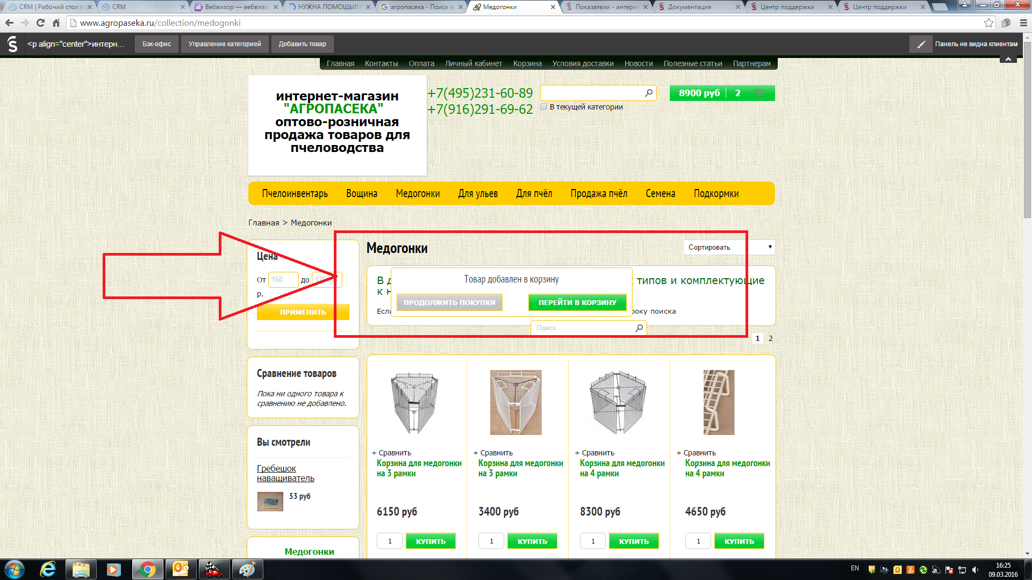
Task: Open media player taskbar icon
Action: tap(114, 569)
